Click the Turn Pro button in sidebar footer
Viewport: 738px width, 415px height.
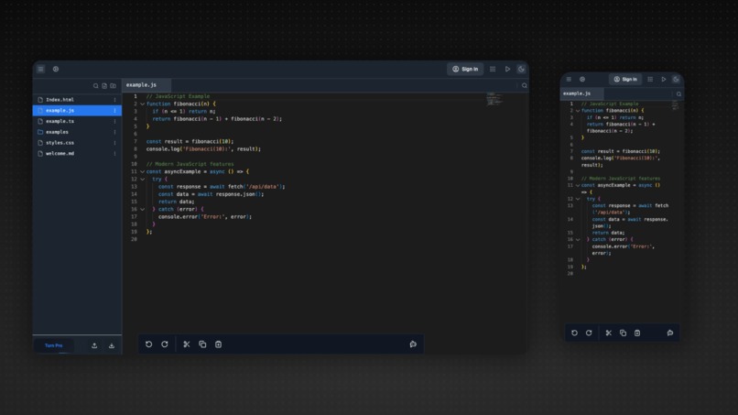[x=54, y=345]
